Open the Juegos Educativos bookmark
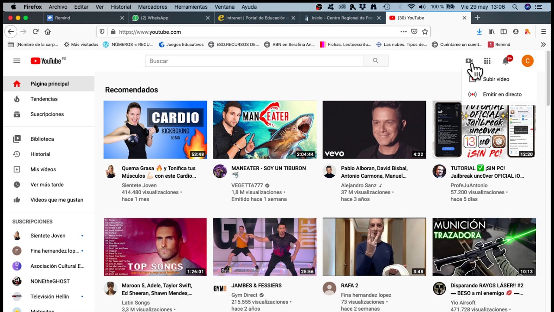This screenshot has height=312, width=554. tap(181, 44)
